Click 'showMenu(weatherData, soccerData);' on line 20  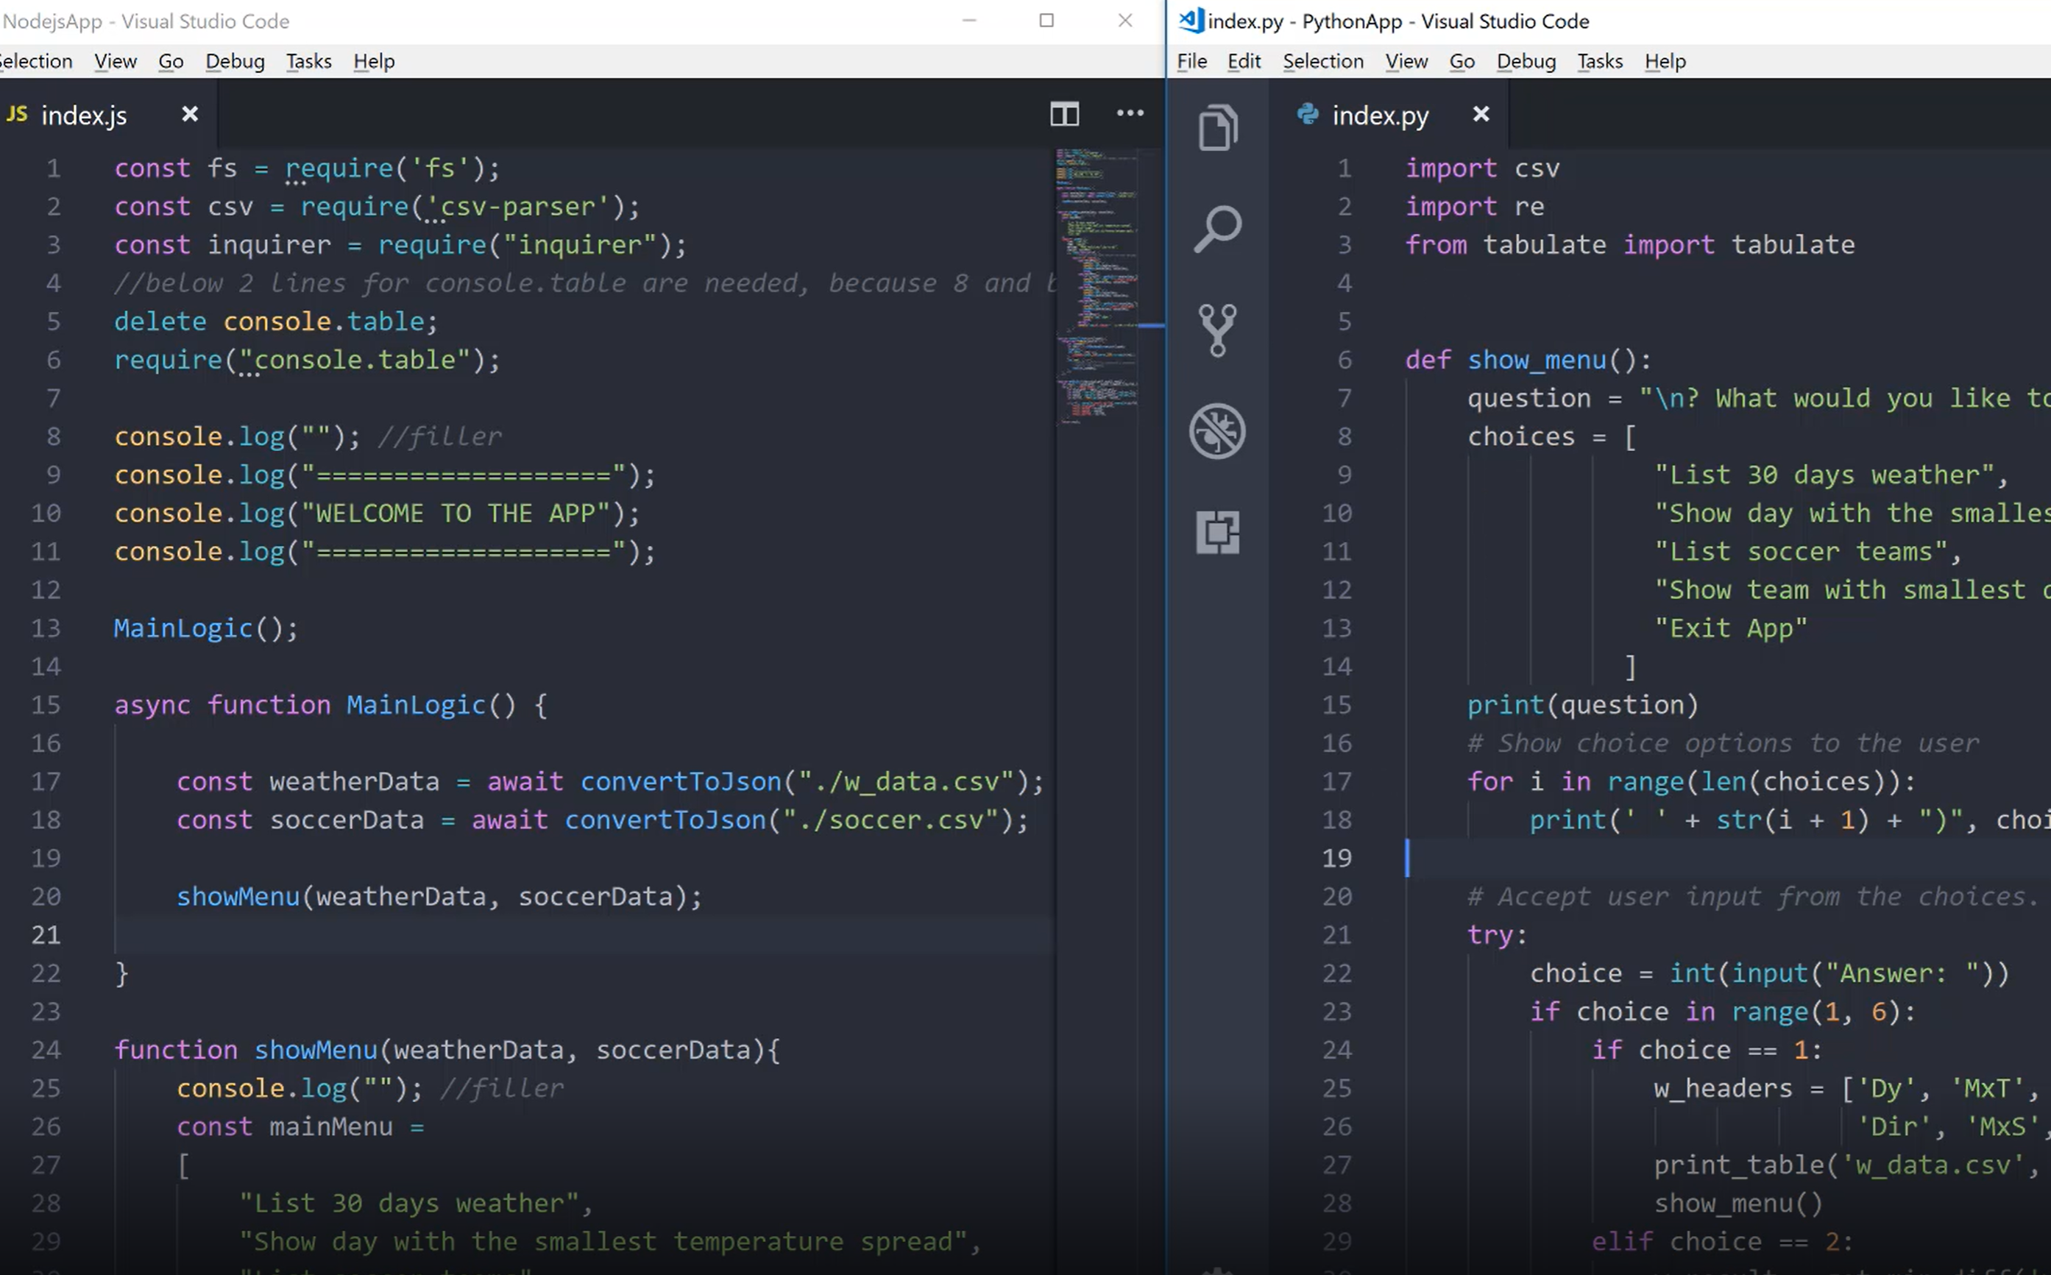click(439, 896)
